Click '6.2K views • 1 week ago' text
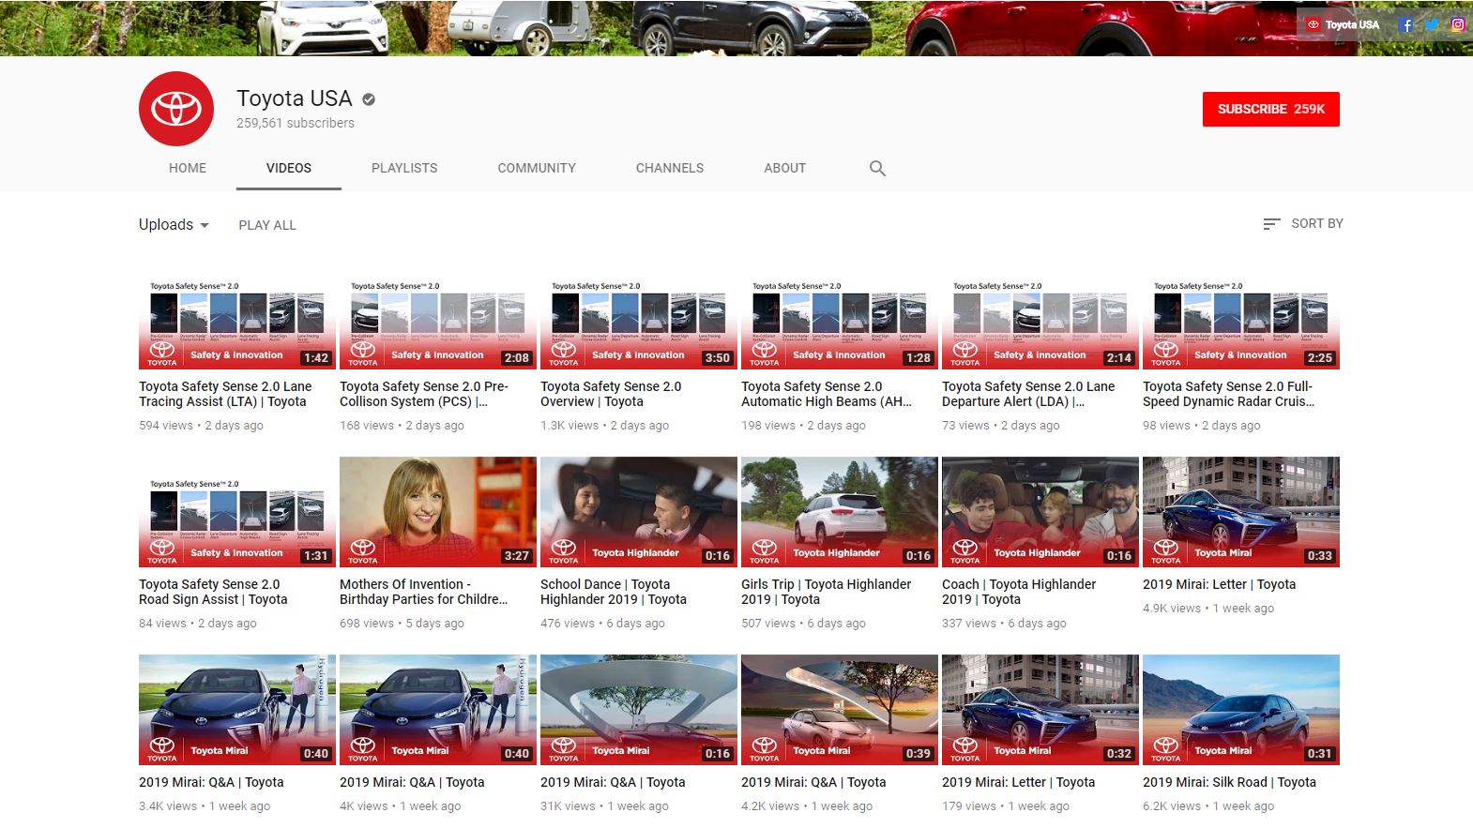1473x828 pixels. pos(1208,806)
